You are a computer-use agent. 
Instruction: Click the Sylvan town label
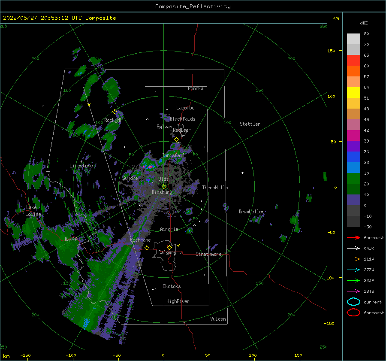click(x=164, y=127)
